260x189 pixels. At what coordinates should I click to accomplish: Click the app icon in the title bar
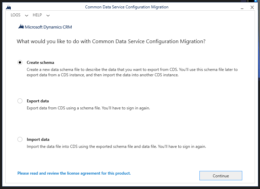coord(9,7)
